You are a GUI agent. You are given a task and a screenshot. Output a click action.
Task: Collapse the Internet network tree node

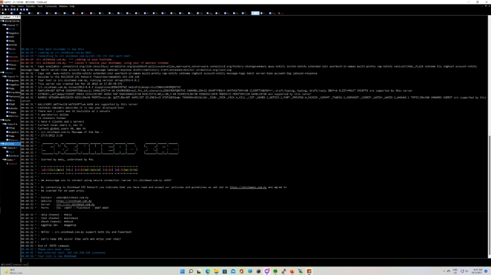click(x=2, y=73)
